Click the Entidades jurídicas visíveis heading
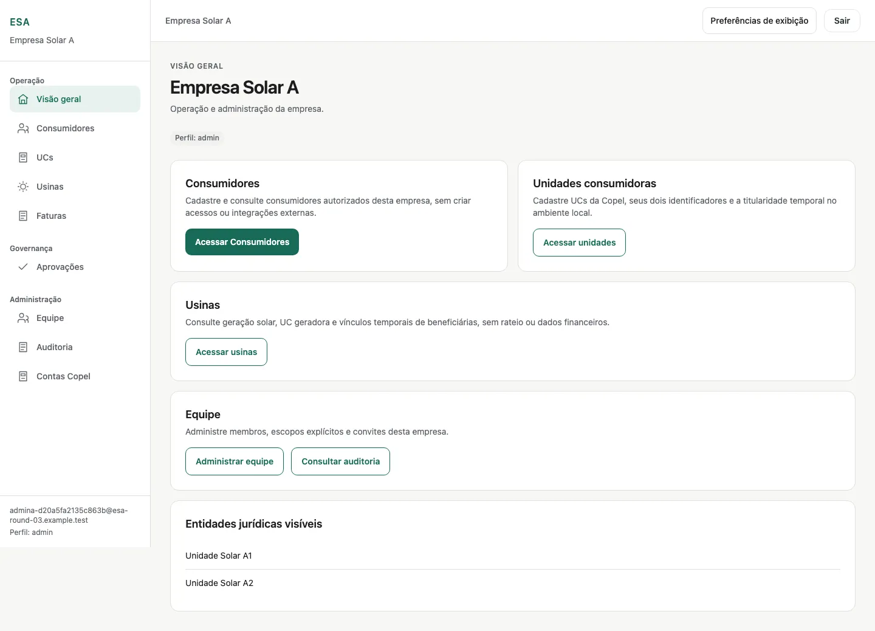This screenshot has height=631, width=875. coord(253,524)
